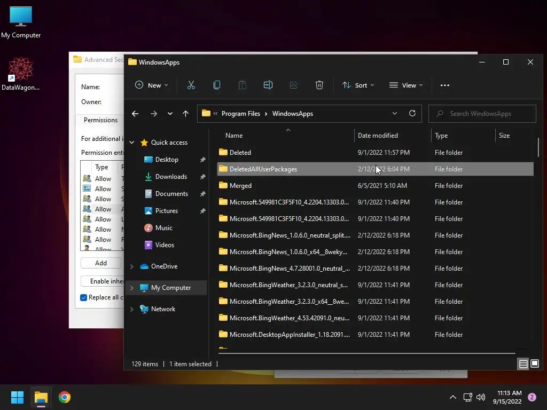The image size is (547, 410).
Task: Refresh the WindowsApps folder view
Action: click(x=412, y=113)
